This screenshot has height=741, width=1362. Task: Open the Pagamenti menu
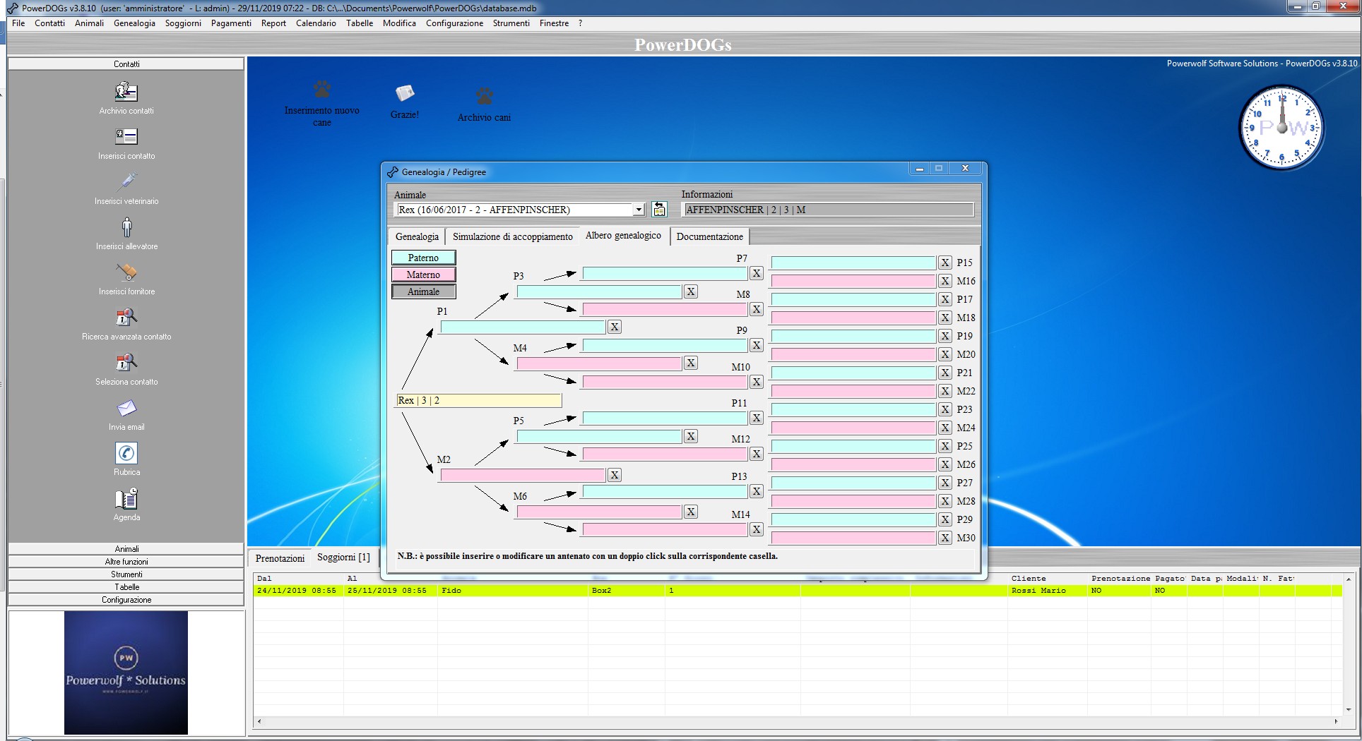click(x=231, y=23)
